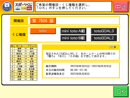Click the sales hours 09:00～22:30
The height and width of the screenshot is (98, 130).
(79, 70)
